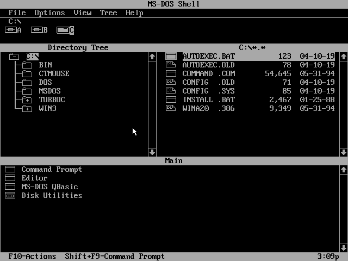Click file list scrollbar up arrow
The image size is (348, 261).
tap(344, 57)
